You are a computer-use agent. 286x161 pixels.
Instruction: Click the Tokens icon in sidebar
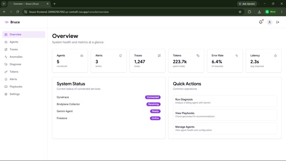(6, 72)
